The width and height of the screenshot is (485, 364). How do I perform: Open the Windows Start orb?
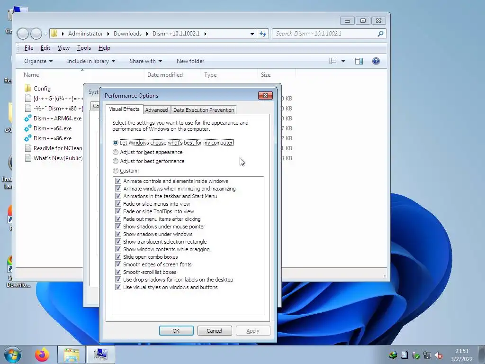click(13, 355)
